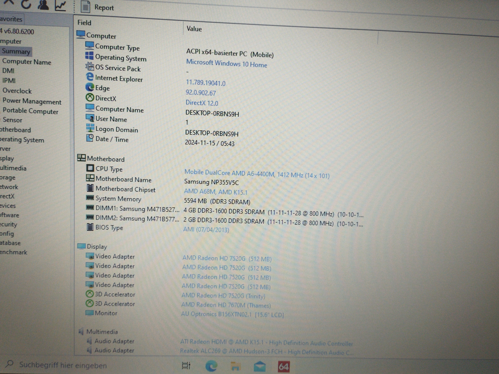Image resolution: width=499 pixels, height=374 pixels.
Task: Click the System Memory row icon
Action: (x=90, y=198)
